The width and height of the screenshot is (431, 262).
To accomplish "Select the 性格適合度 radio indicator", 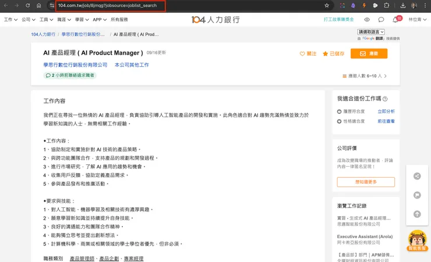I will (x=339, y=121).
